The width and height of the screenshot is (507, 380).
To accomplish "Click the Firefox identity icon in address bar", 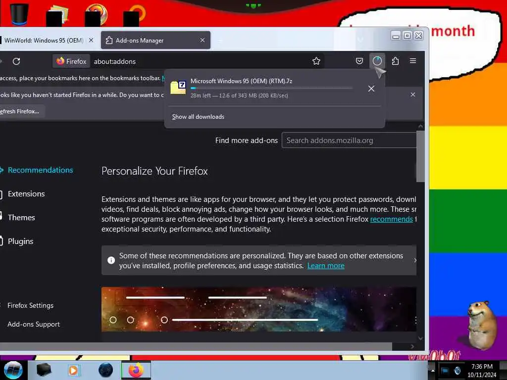I will click(71, 61).
